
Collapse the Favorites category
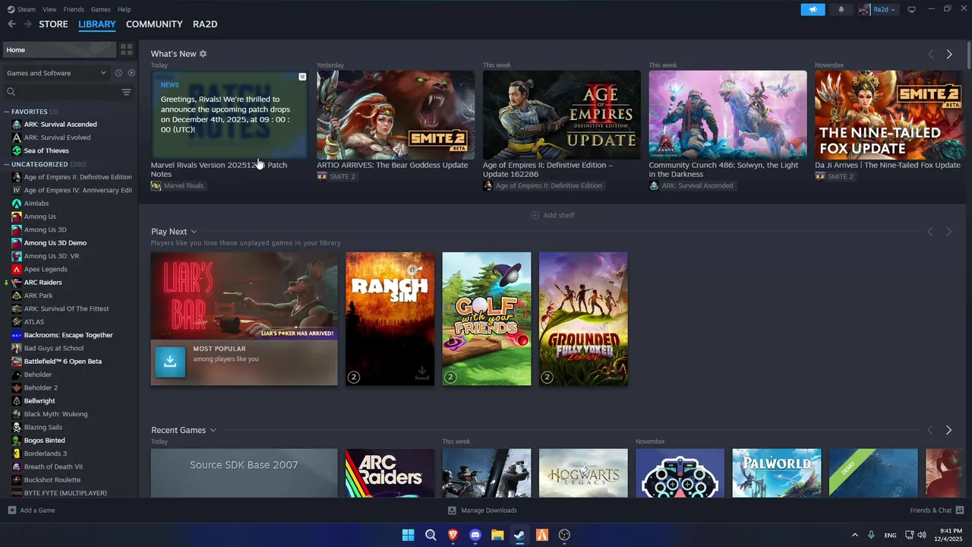coord(7,112)
